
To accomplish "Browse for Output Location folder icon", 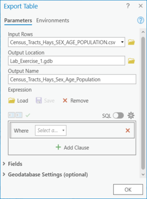I will pyautogui.click(x=131, y=61).
